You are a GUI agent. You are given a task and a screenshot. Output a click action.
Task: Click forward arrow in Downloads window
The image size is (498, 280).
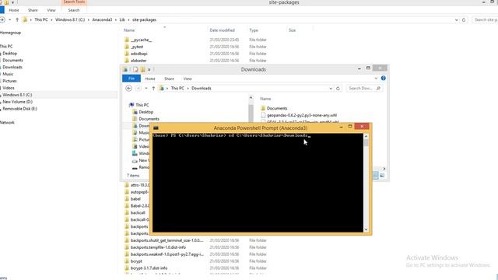point(139,88)
